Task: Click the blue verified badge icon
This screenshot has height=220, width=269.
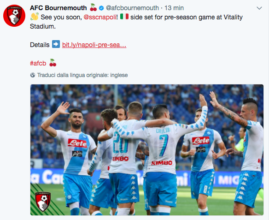Action: pos(101,8)
